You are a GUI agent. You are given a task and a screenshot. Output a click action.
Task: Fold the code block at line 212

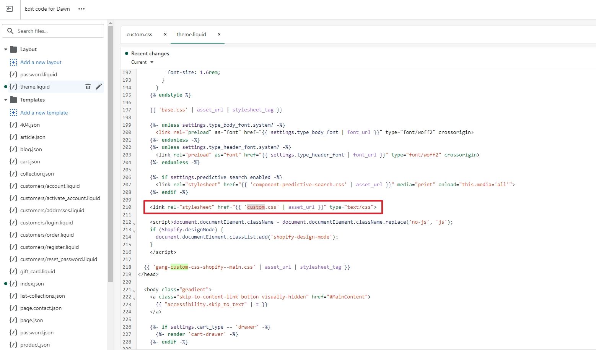pyautogui.click(x=134, y=223)
